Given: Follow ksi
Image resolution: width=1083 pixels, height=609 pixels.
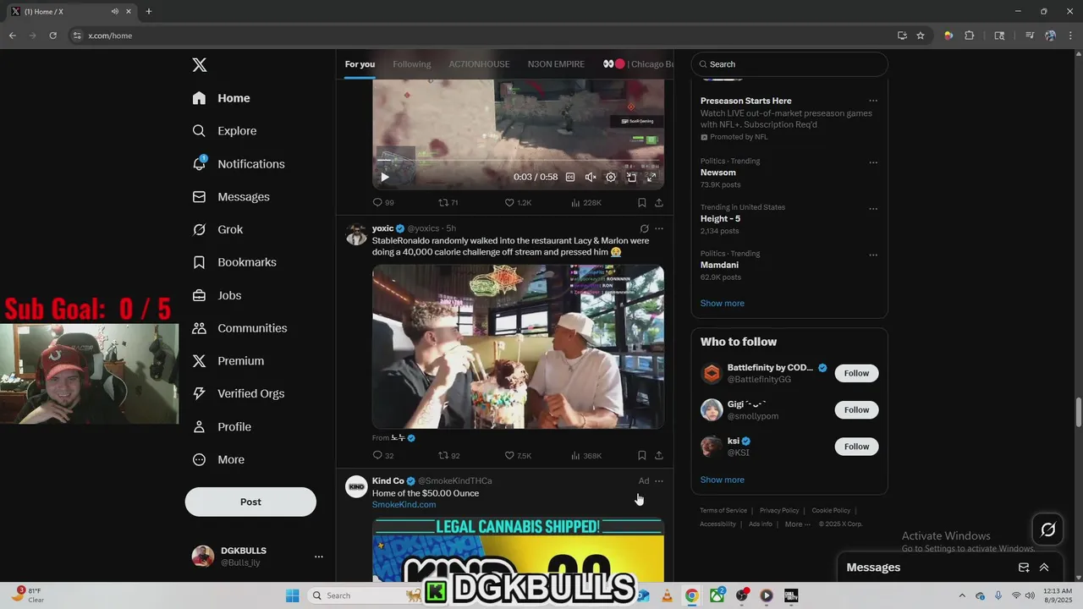Looking at the screenshot, I should (x=856, y=447).
